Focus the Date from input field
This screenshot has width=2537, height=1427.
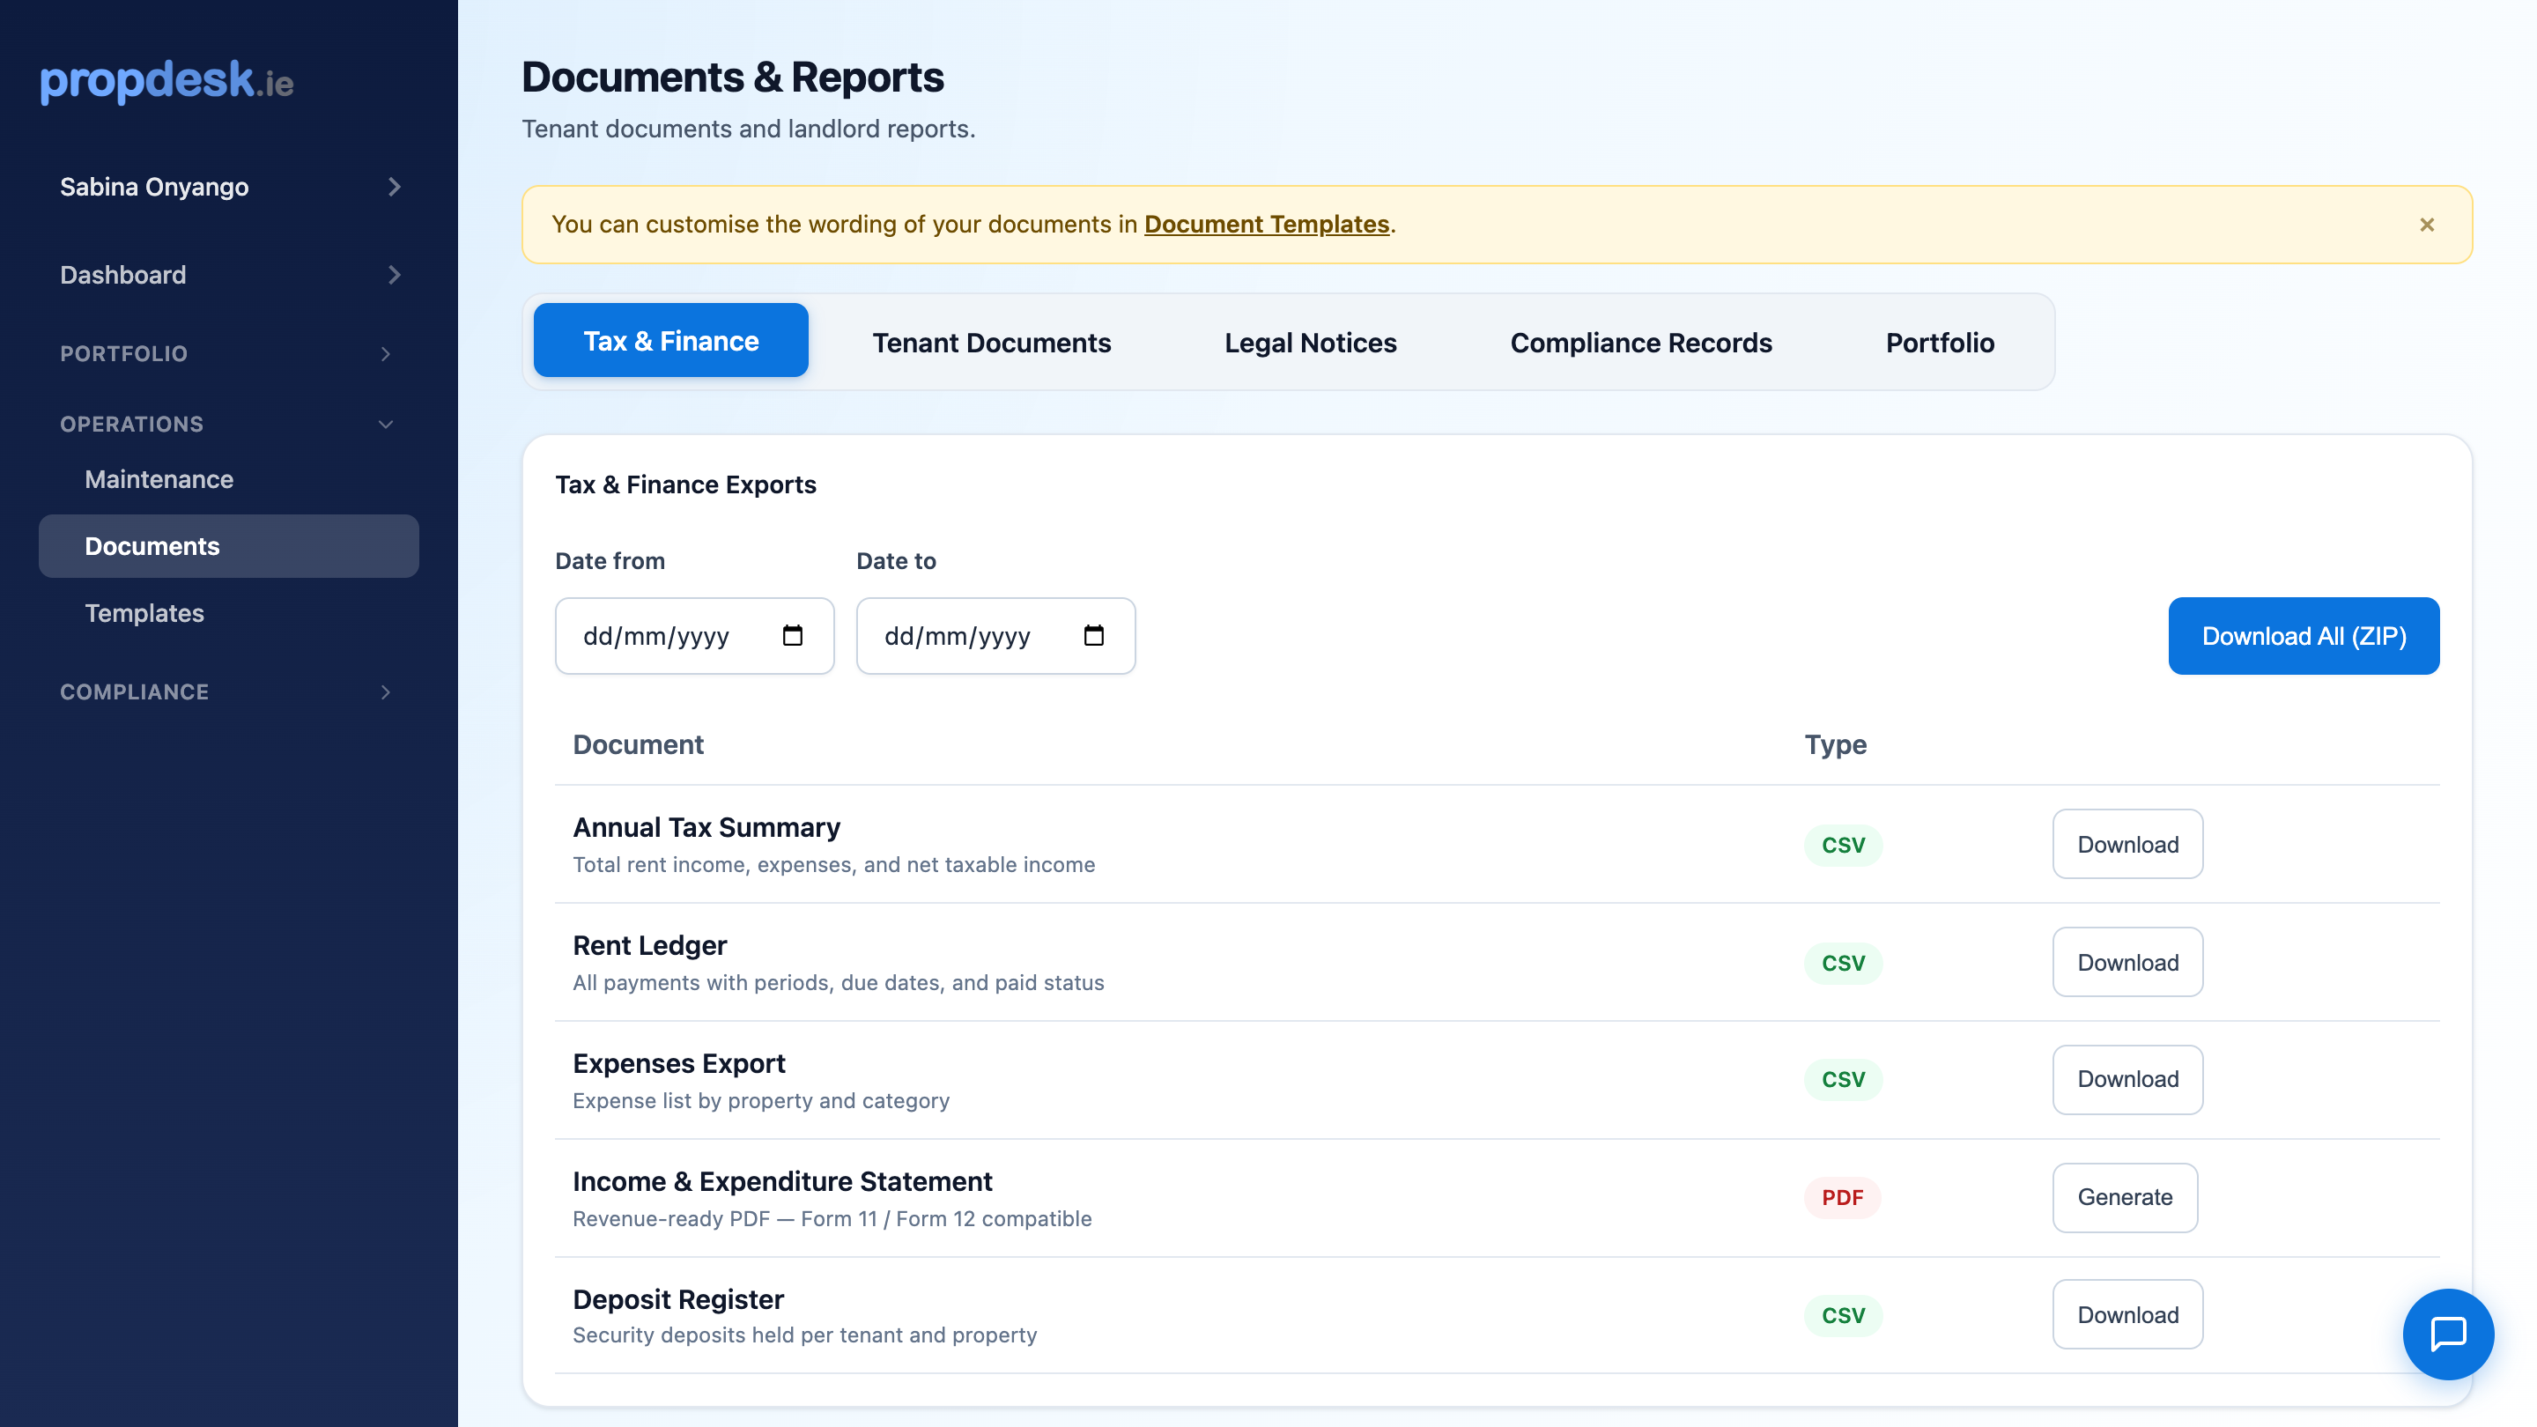tap(694, 636)
